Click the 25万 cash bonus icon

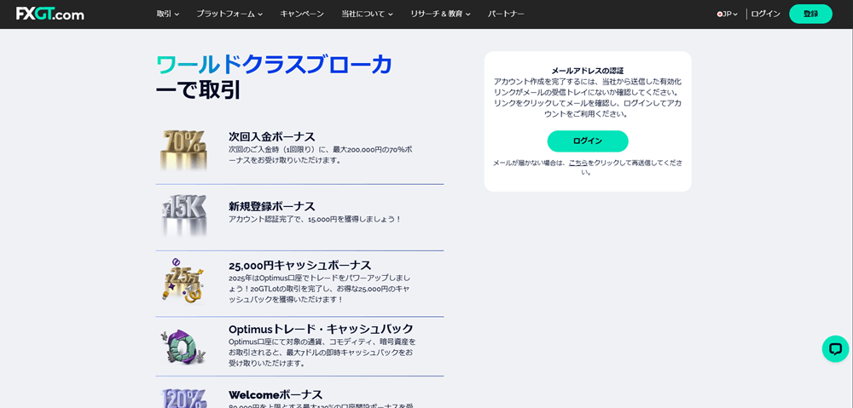click(x=184, y=281)
